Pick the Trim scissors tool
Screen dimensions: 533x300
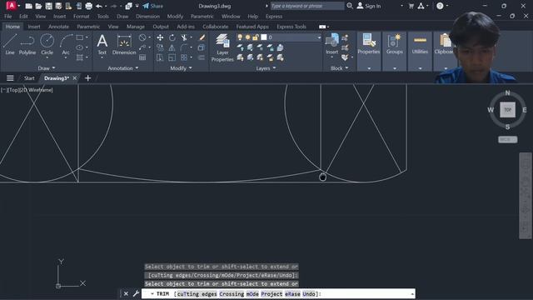pos(184,37)
